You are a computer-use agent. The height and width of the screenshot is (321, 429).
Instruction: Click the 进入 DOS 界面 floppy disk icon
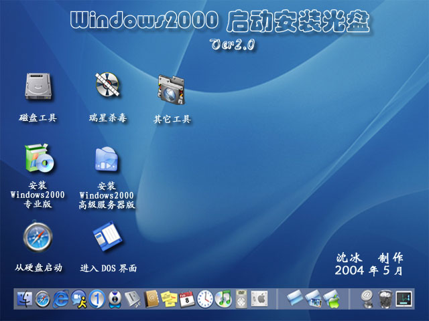(107, 237)
